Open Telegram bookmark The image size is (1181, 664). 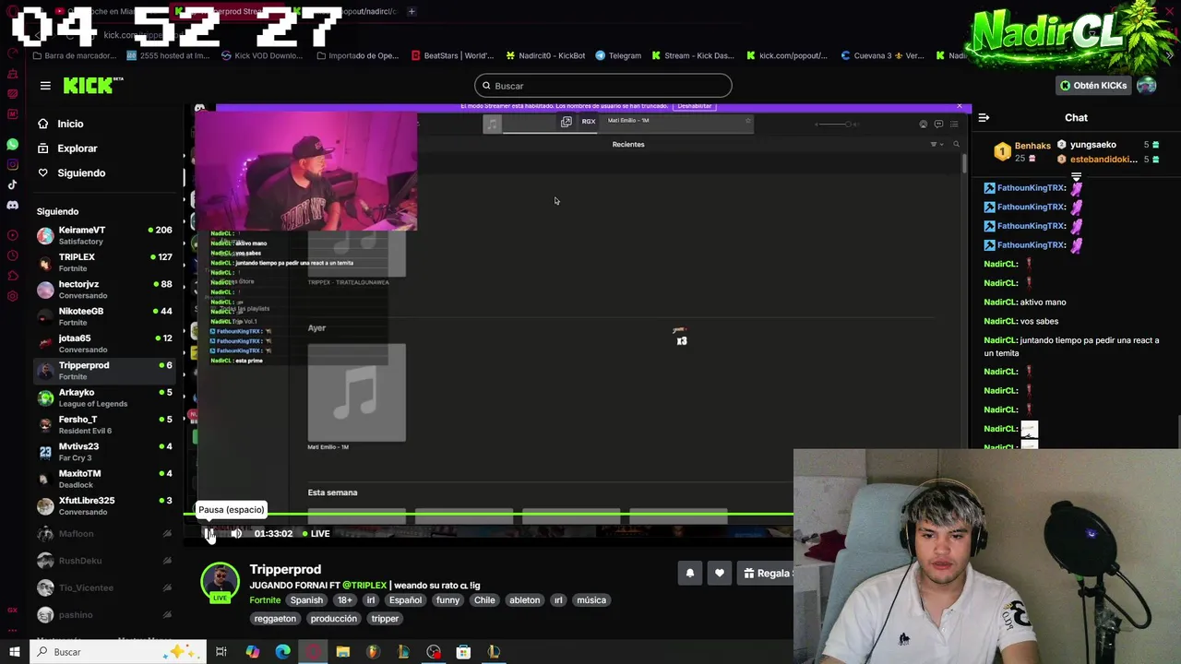pyautogui.click(x=618, y=55)
